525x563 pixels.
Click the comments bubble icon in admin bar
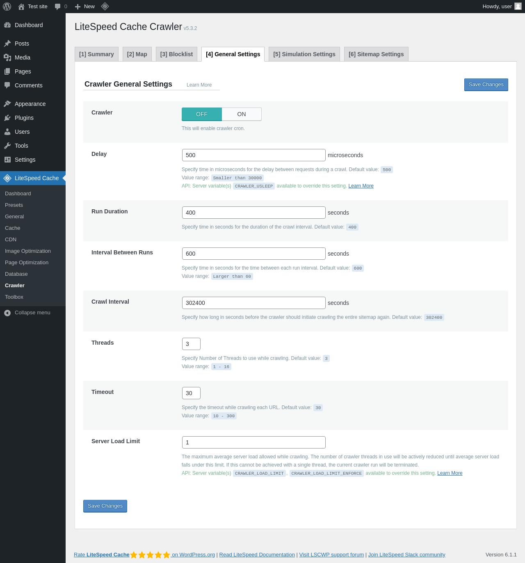click(x=58, y=7)
